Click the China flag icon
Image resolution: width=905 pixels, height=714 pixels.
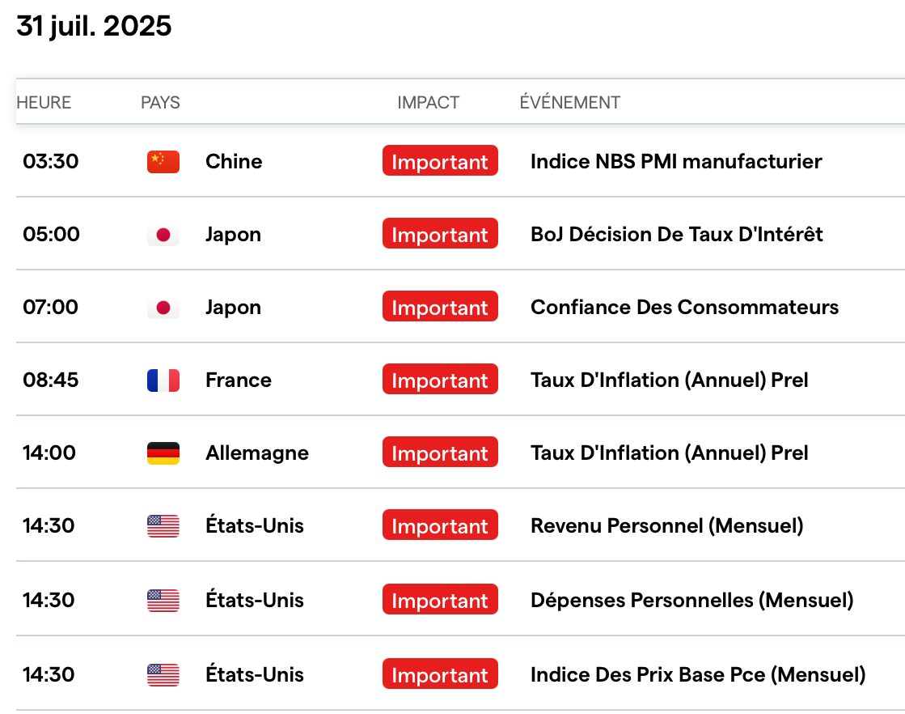click(163, 162)
